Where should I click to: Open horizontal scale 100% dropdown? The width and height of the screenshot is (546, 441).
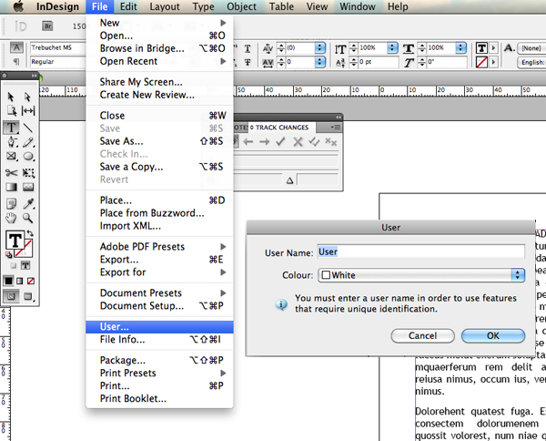pyautogui.click(x=460, y=47)
